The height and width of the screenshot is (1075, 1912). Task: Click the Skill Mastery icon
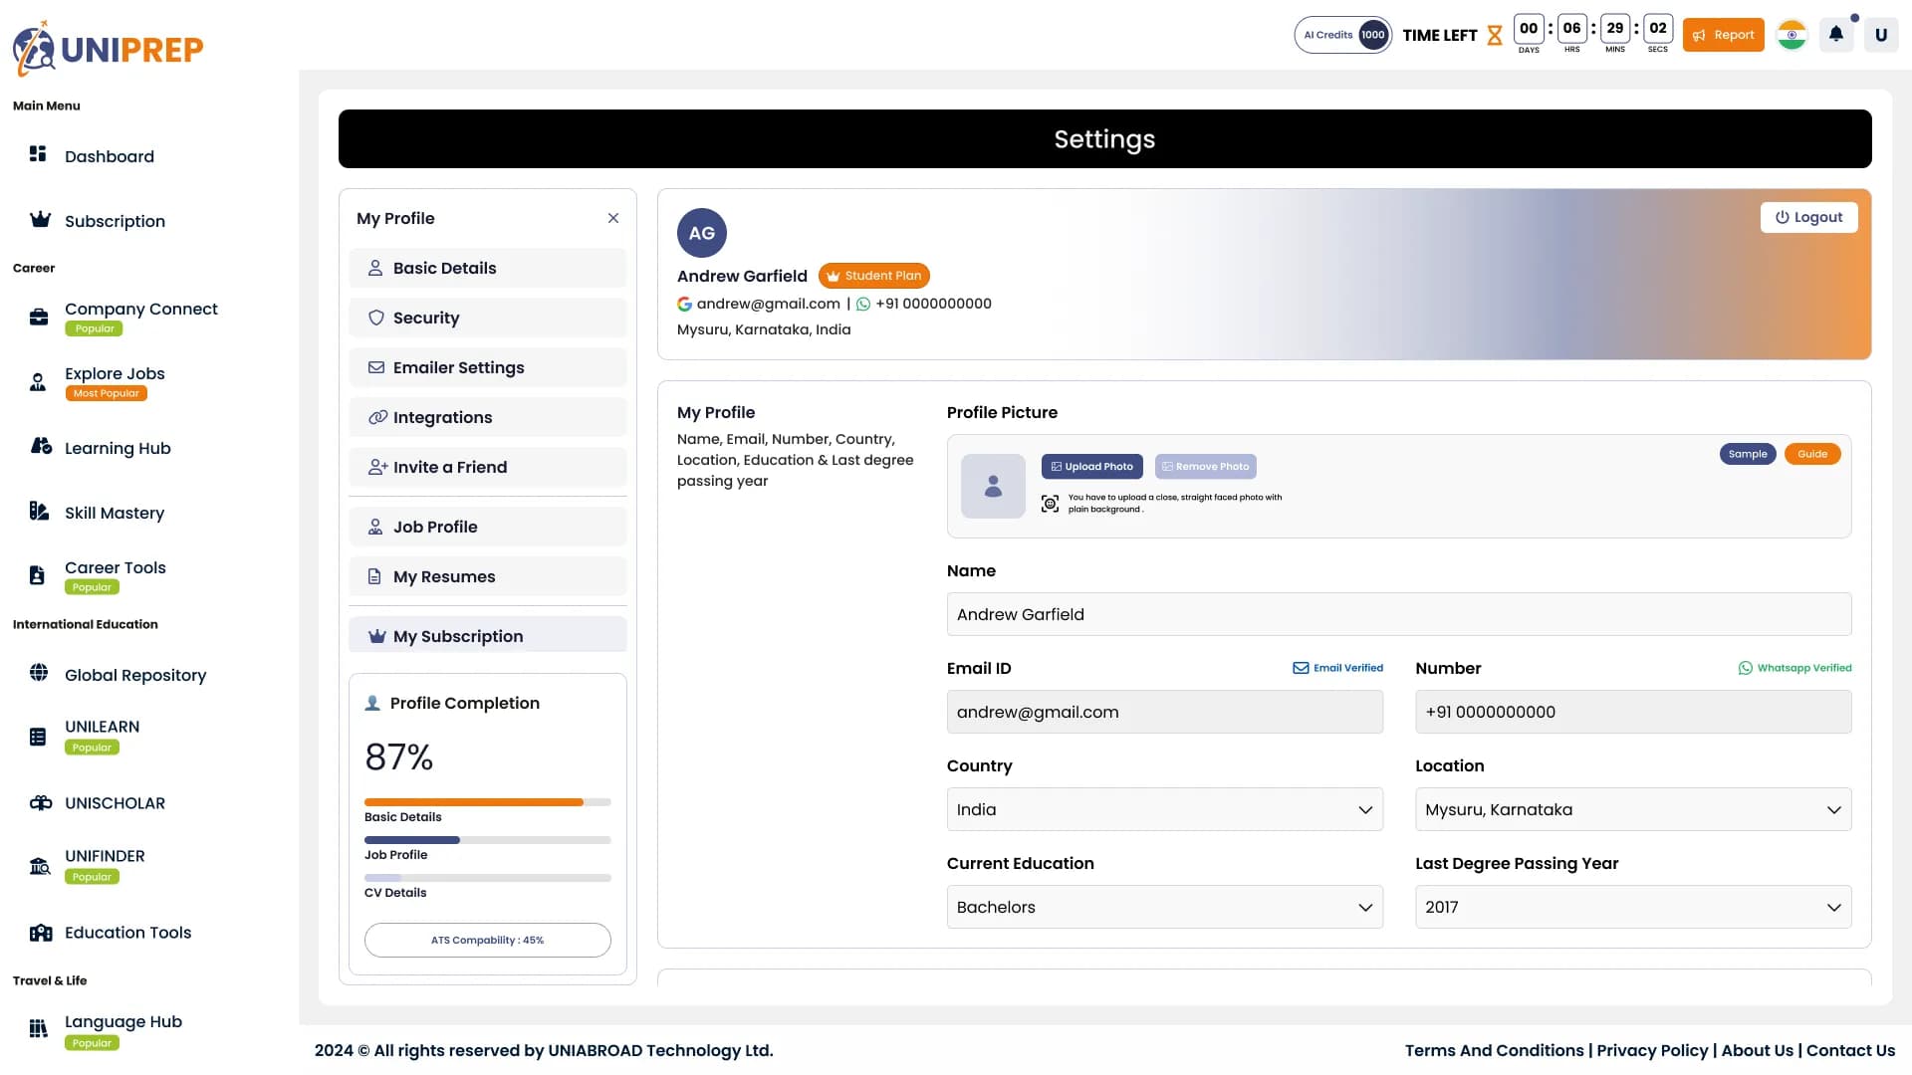click(39, 511)
